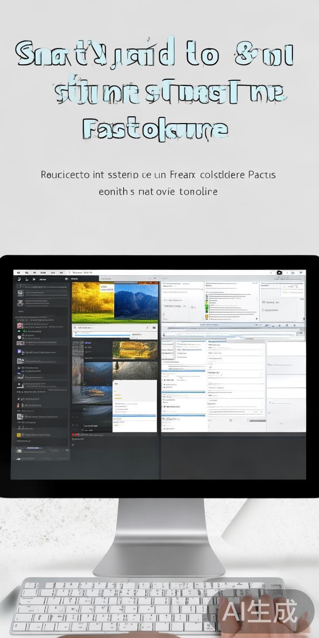The image size is (319, 638).
Task: Click the black camera icon in the top-right bar
Action: (280, 273)
